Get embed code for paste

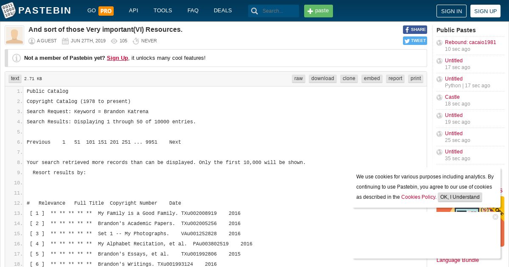372,79
